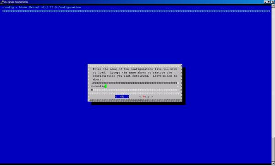The width and height of the screenshot is (275, 166).
Task: Click the .config filename input field
Action: pos(135,86)
